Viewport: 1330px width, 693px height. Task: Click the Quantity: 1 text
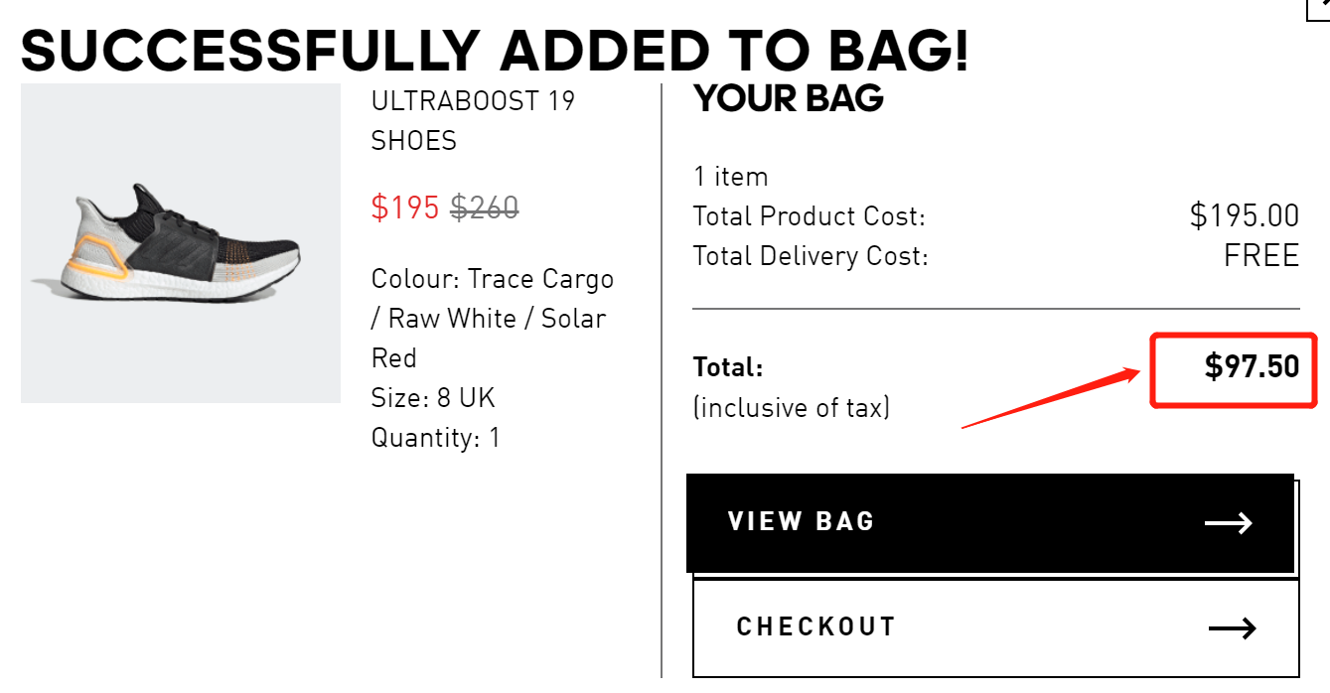tap(436, 437)
